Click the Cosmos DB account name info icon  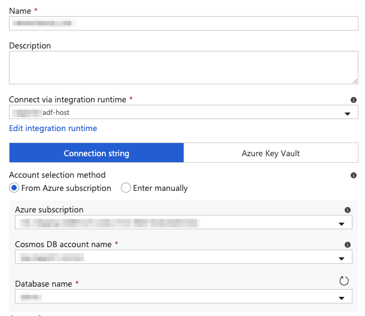pyautogui.click(x=347, y=245)
